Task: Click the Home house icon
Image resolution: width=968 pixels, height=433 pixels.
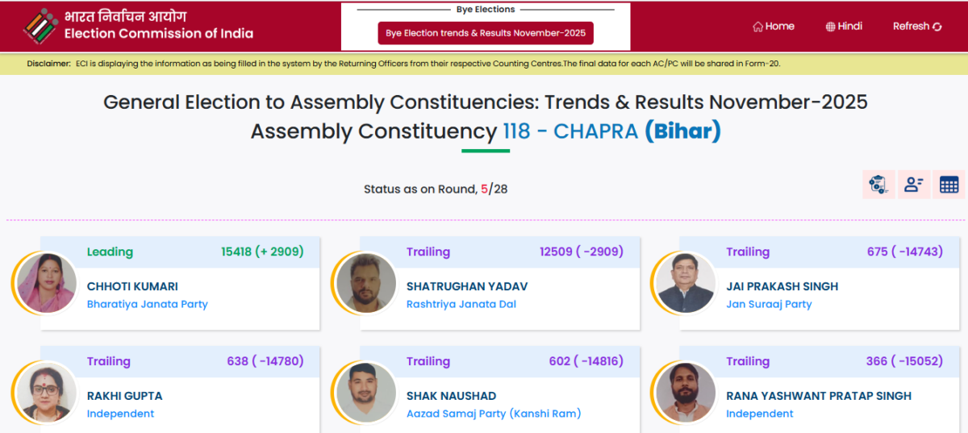Action: pyautogui.click(x=757, y=27)
